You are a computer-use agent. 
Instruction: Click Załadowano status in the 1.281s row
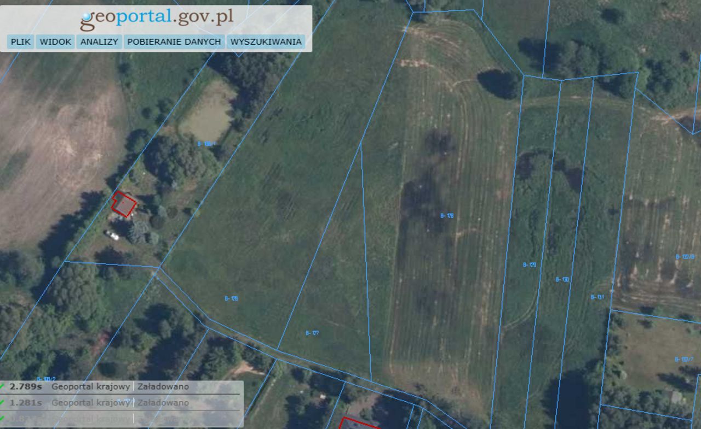pos(163,403)
